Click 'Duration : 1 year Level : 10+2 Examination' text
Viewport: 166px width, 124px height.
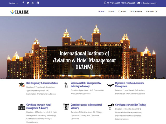[87, 90]
